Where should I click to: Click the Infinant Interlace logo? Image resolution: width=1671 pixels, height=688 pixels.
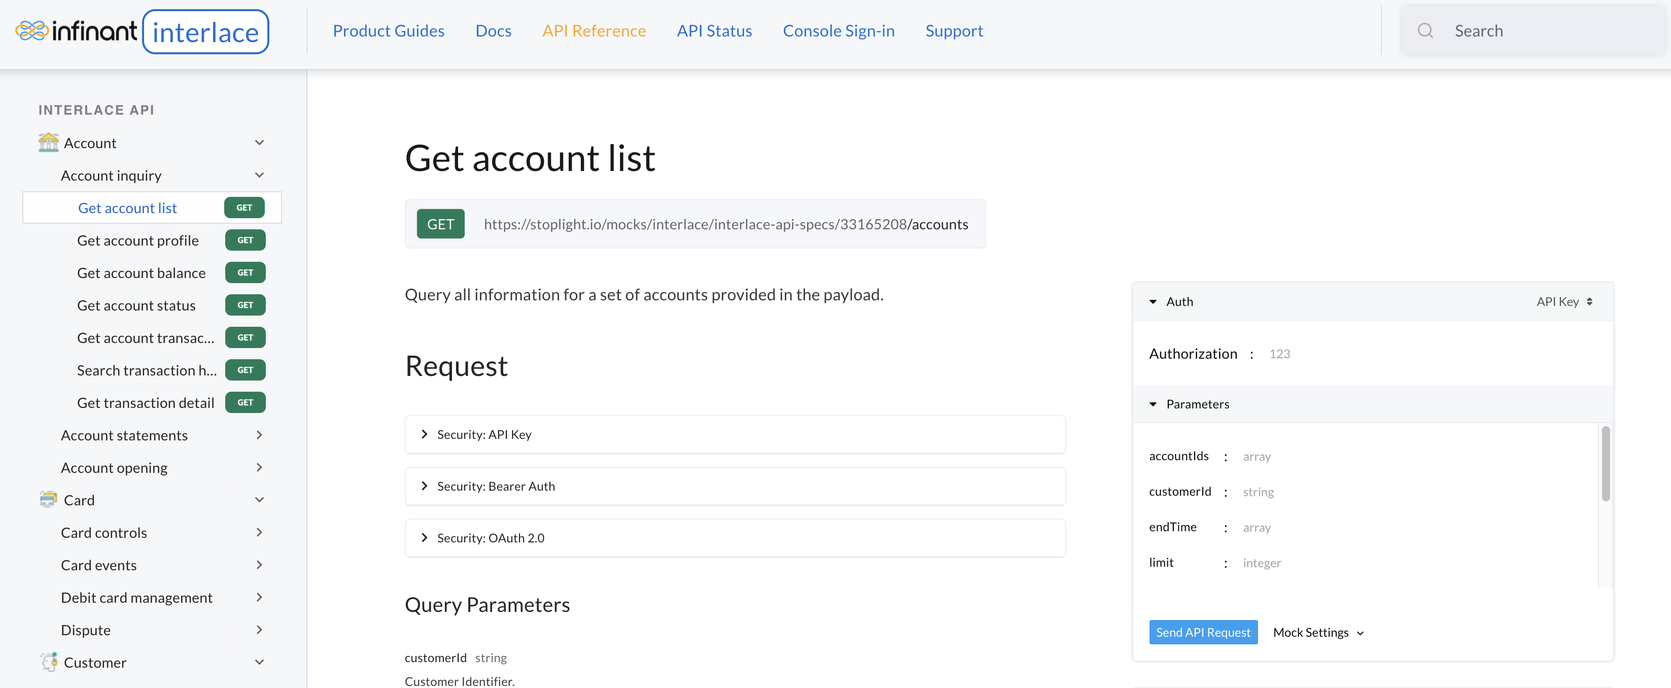click(x=142, y=31)
